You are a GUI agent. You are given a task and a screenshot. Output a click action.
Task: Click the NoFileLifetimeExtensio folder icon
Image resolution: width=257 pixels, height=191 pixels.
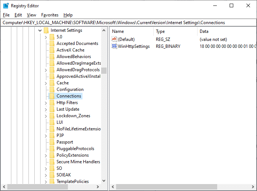click(x=52, y=129)
